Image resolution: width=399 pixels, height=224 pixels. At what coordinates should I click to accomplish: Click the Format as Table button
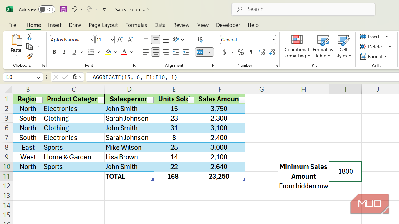323,46
